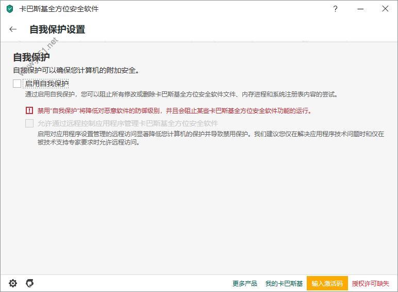The width and height of the screenshot is (398, 292).
Task: Click the text 自我保护可以确保您计算机的附加安全。
Action: (x=76, y=70)
